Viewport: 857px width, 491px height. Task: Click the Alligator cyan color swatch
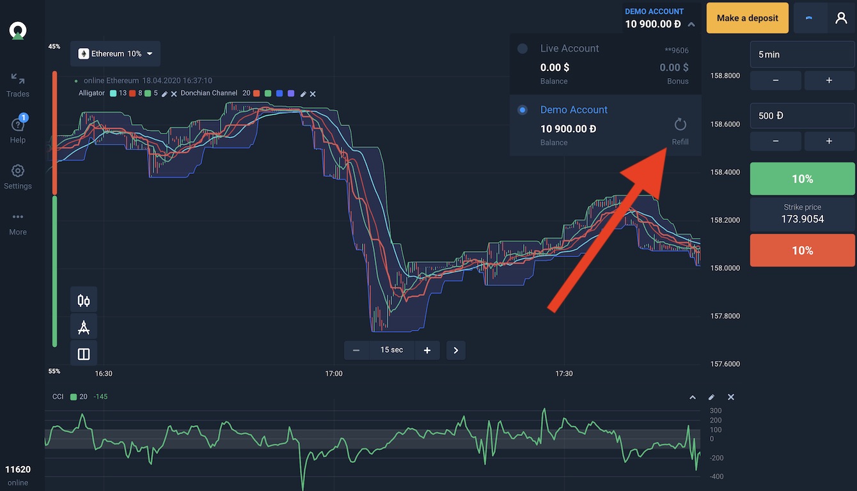(x=113, y=93)
